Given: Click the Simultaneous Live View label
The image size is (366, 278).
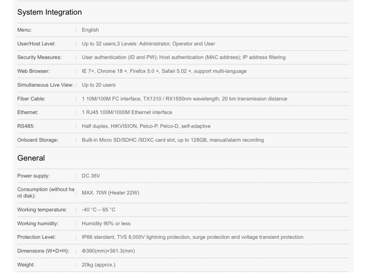Looking at the screenshot, I should click(45, 85).
